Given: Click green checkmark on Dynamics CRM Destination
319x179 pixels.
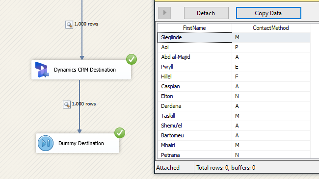Looking at the screenshot, I should (x=132, y=59).
